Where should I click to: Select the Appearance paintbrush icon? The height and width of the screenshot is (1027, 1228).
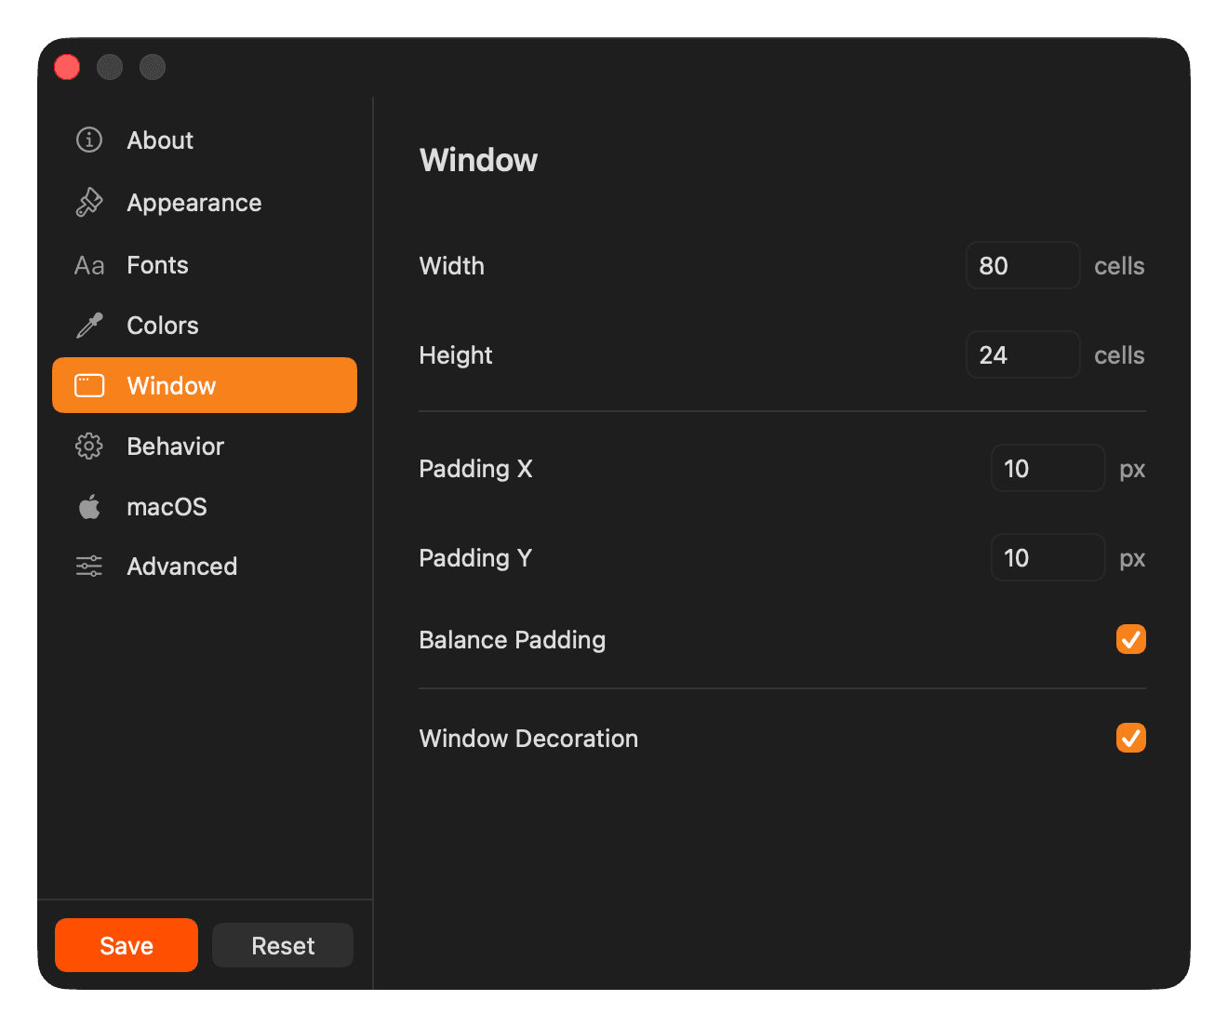(88, 202)
